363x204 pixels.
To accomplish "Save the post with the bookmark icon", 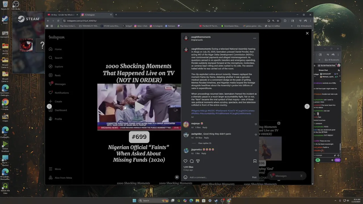I will [x=255, y=161].
